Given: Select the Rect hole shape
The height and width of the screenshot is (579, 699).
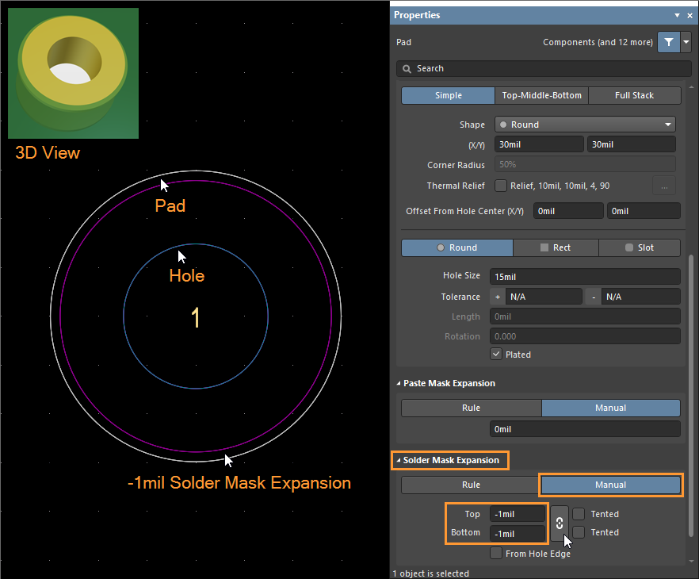Looking at the screenshot, I should pyautogui.click(x=555, y=247).
